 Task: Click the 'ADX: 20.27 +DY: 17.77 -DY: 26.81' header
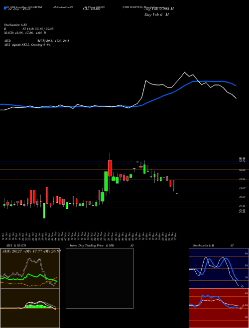pyautogui.click(x=31, y=251)
